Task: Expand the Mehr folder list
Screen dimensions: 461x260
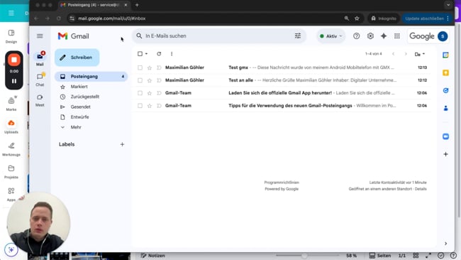Action: (x=76, y=127)
